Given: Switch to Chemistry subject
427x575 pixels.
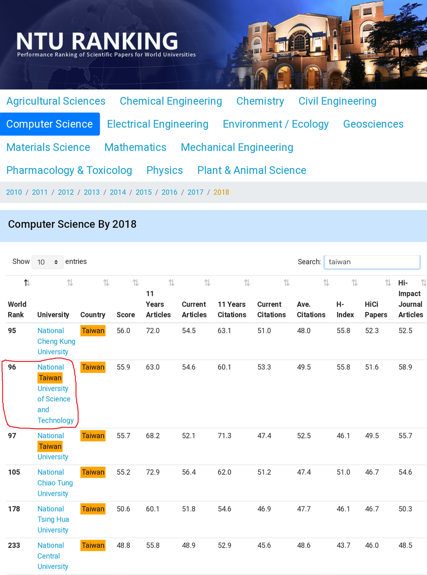Looking at the screenshot, I should pos(260,101).
